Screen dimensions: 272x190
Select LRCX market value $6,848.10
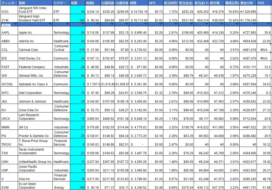point(139,117)
